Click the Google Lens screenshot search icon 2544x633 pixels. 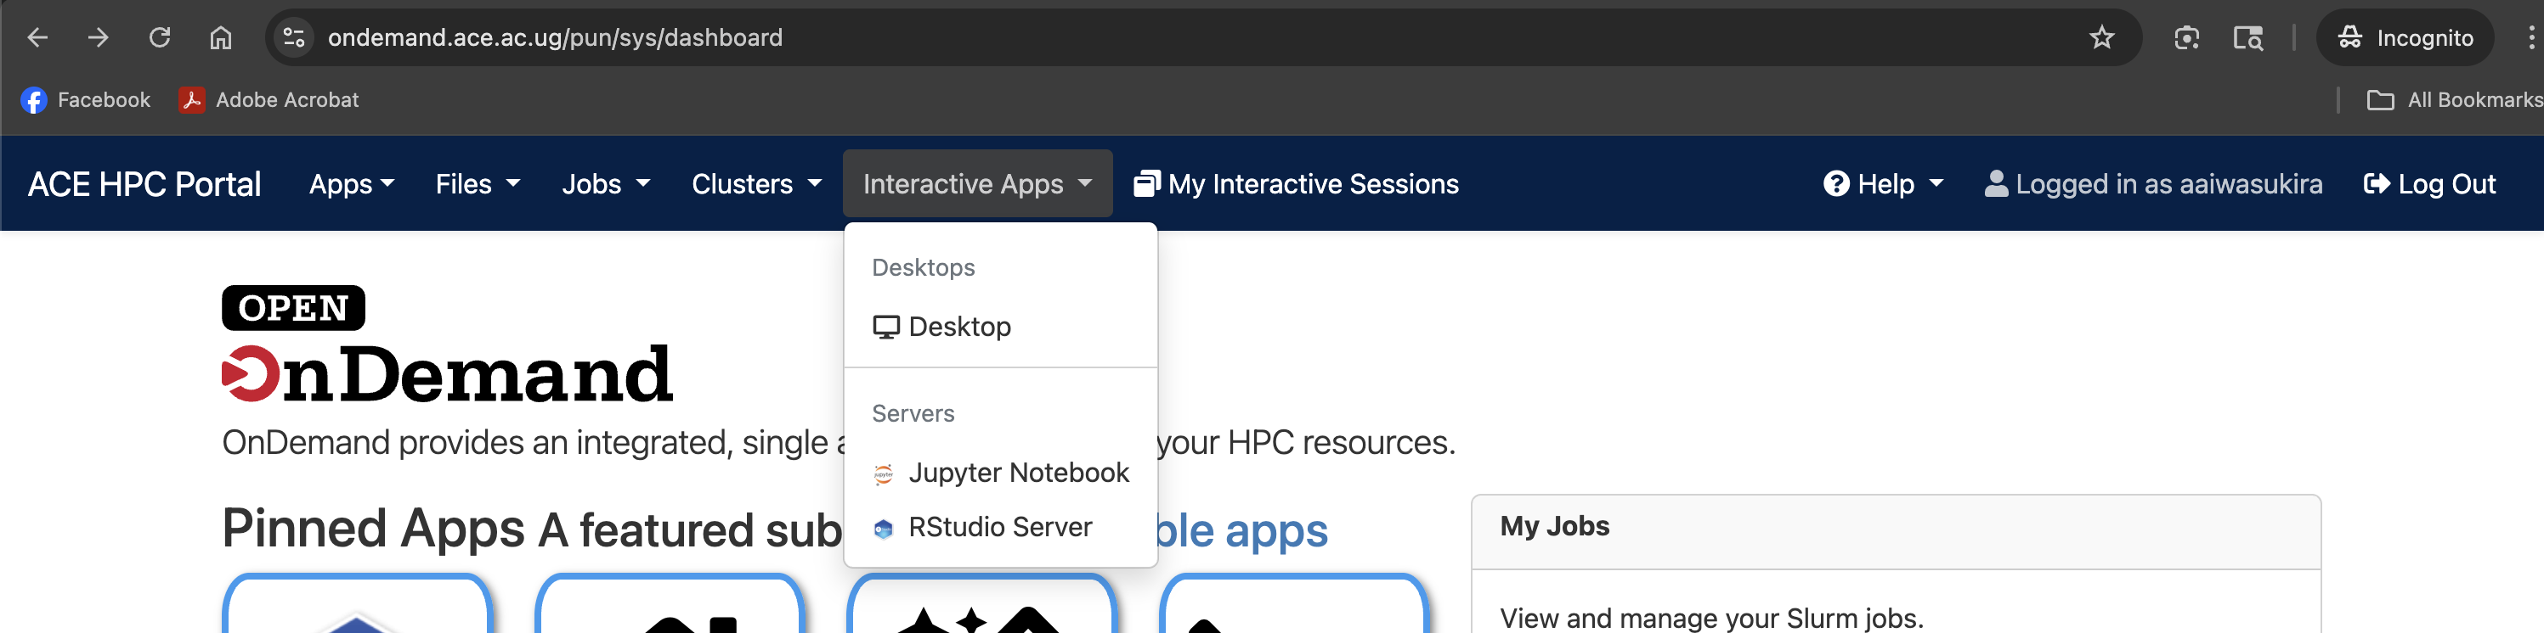coord(2185,37)
